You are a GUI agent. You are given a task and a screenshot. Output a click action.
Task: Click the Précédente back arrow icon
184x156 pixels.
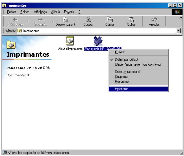(x=15, y=20)
